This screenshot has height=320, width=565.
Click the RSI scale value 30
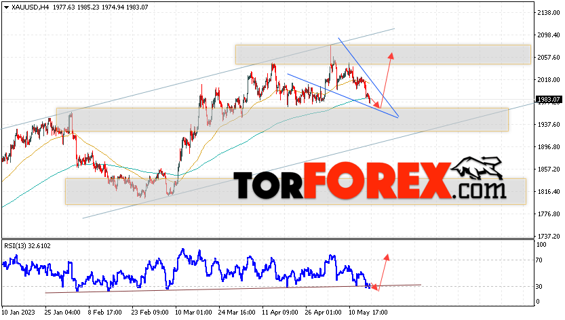(x=539, y=287)
